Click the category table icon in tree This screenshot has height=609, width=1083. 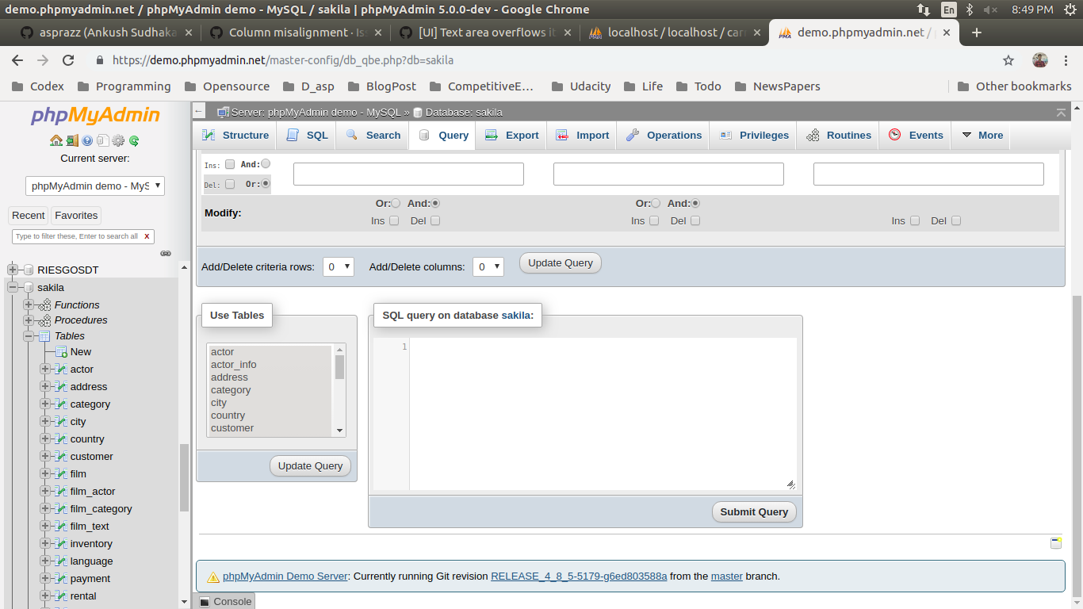point(60,404)
